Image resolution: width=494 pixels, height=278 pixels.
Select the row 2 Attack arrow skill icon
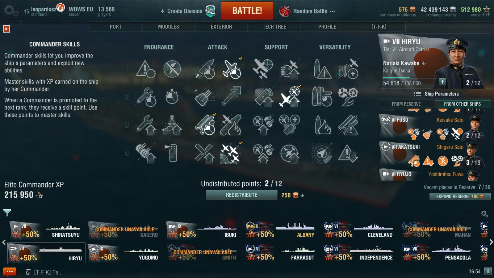(x=231, y=97)
